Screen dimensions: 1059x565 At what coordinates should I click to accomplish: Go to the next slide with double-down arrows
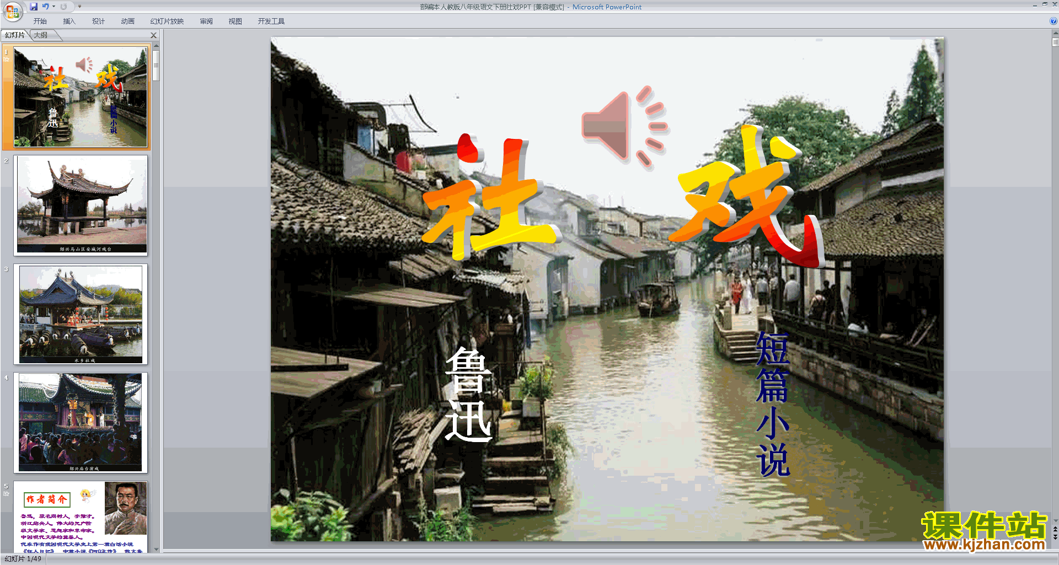(1055, 537)
